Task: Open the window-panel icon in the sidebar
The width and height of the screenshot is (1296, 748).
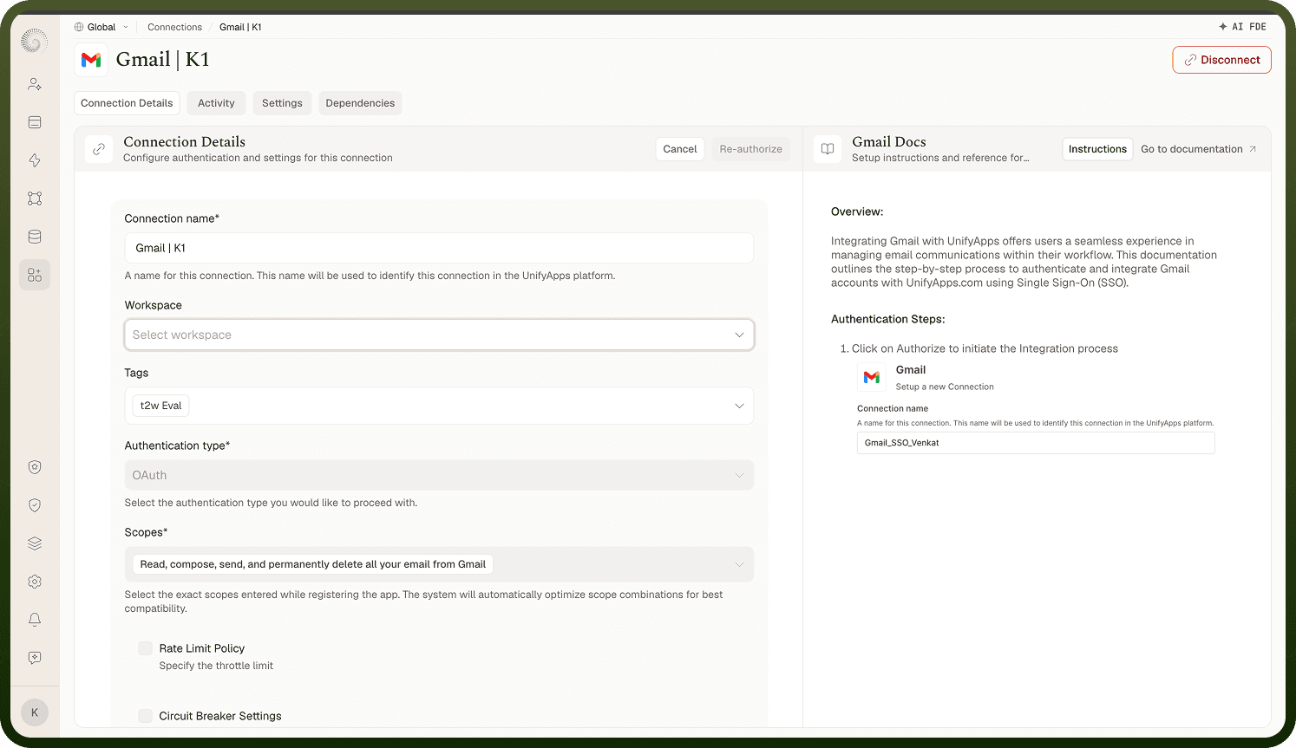Action: coord(35,122)
